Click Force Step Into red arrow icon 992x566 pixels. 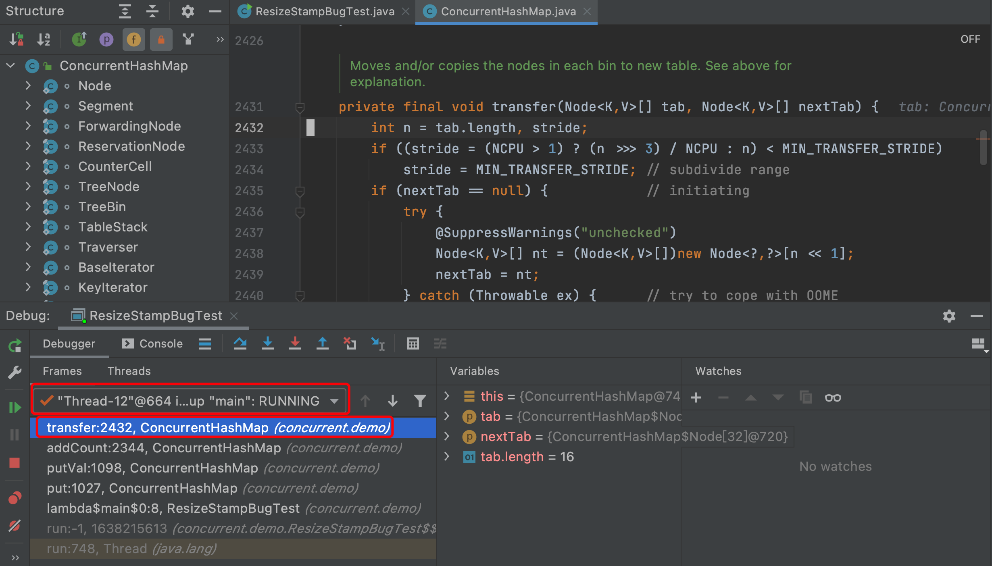[295, 343]
